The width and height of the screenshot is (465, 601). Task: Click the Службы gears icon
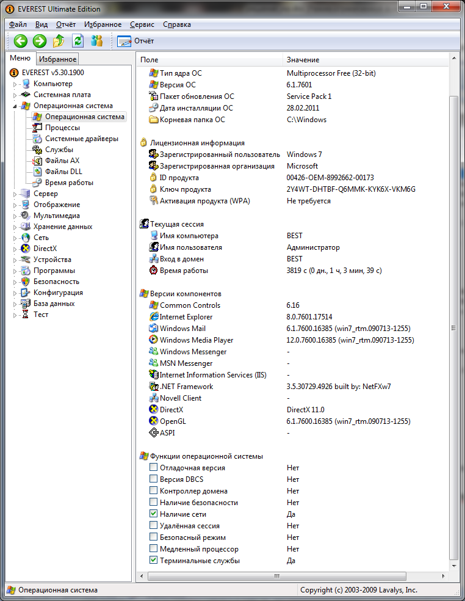(37, 150)
